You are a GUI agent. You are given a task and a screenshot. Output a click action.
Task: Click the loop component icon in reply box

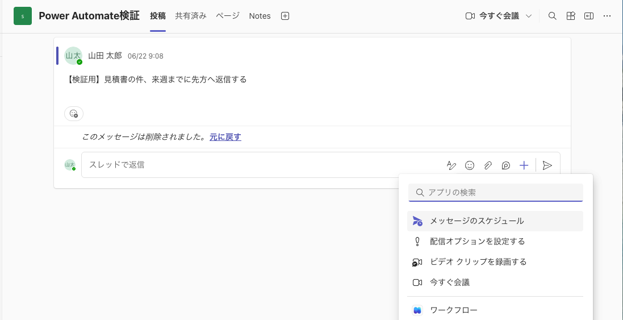pos(506,165)
